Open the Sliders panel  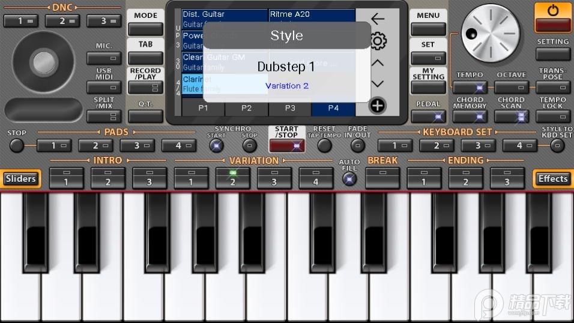point(20,178)
